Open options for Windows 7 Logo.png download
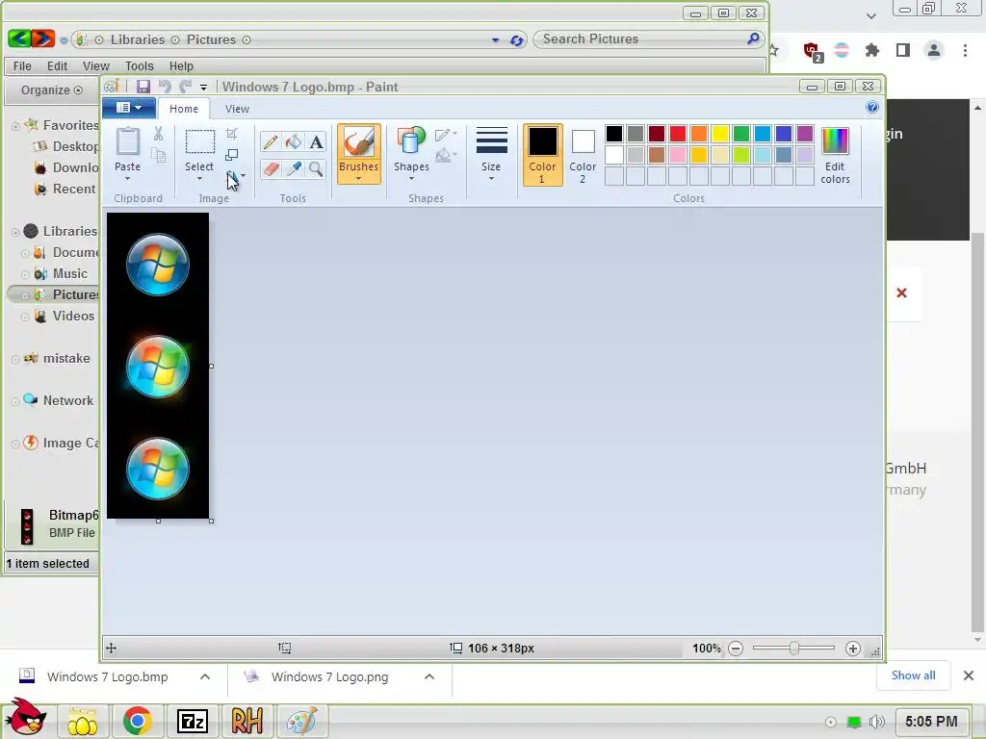Screen dimensions: 986x739 429,676
